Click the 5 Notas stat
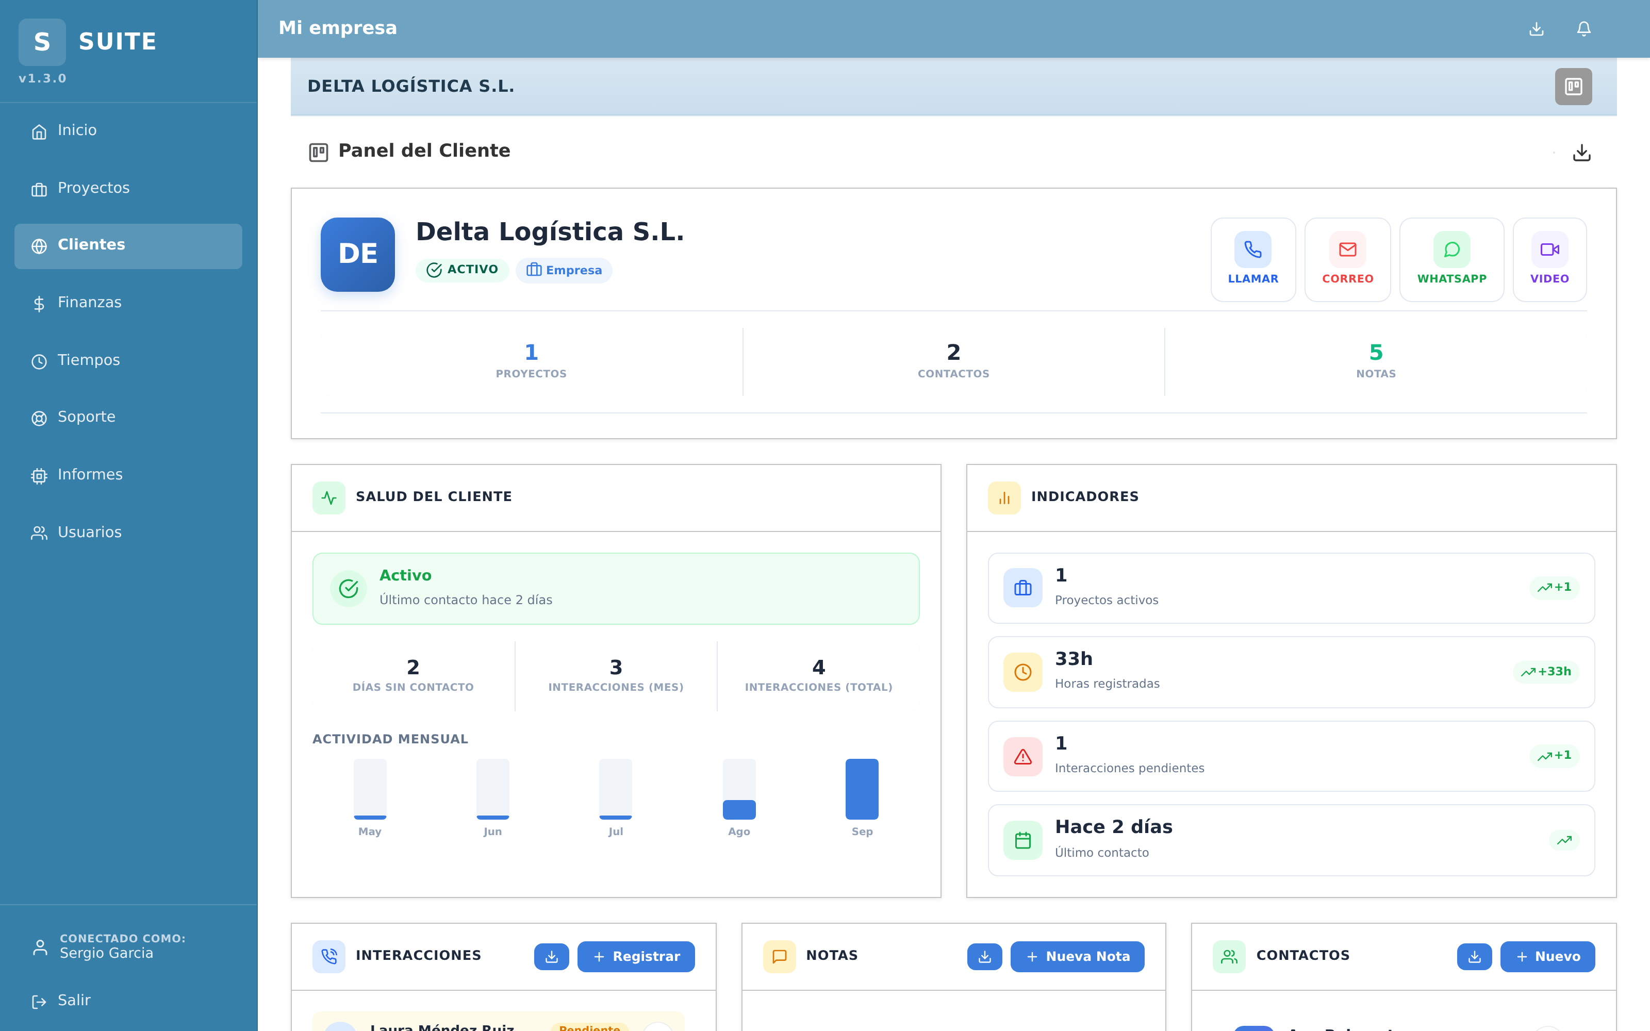This screenshot has height=1031, width=1650. (x=1376, y=361)
